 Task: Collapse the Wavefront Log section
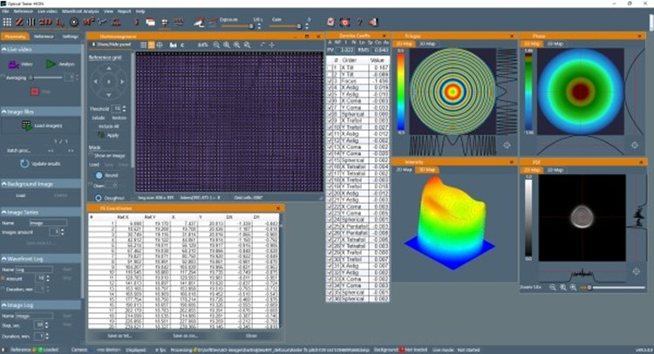[x=3, y=259]
